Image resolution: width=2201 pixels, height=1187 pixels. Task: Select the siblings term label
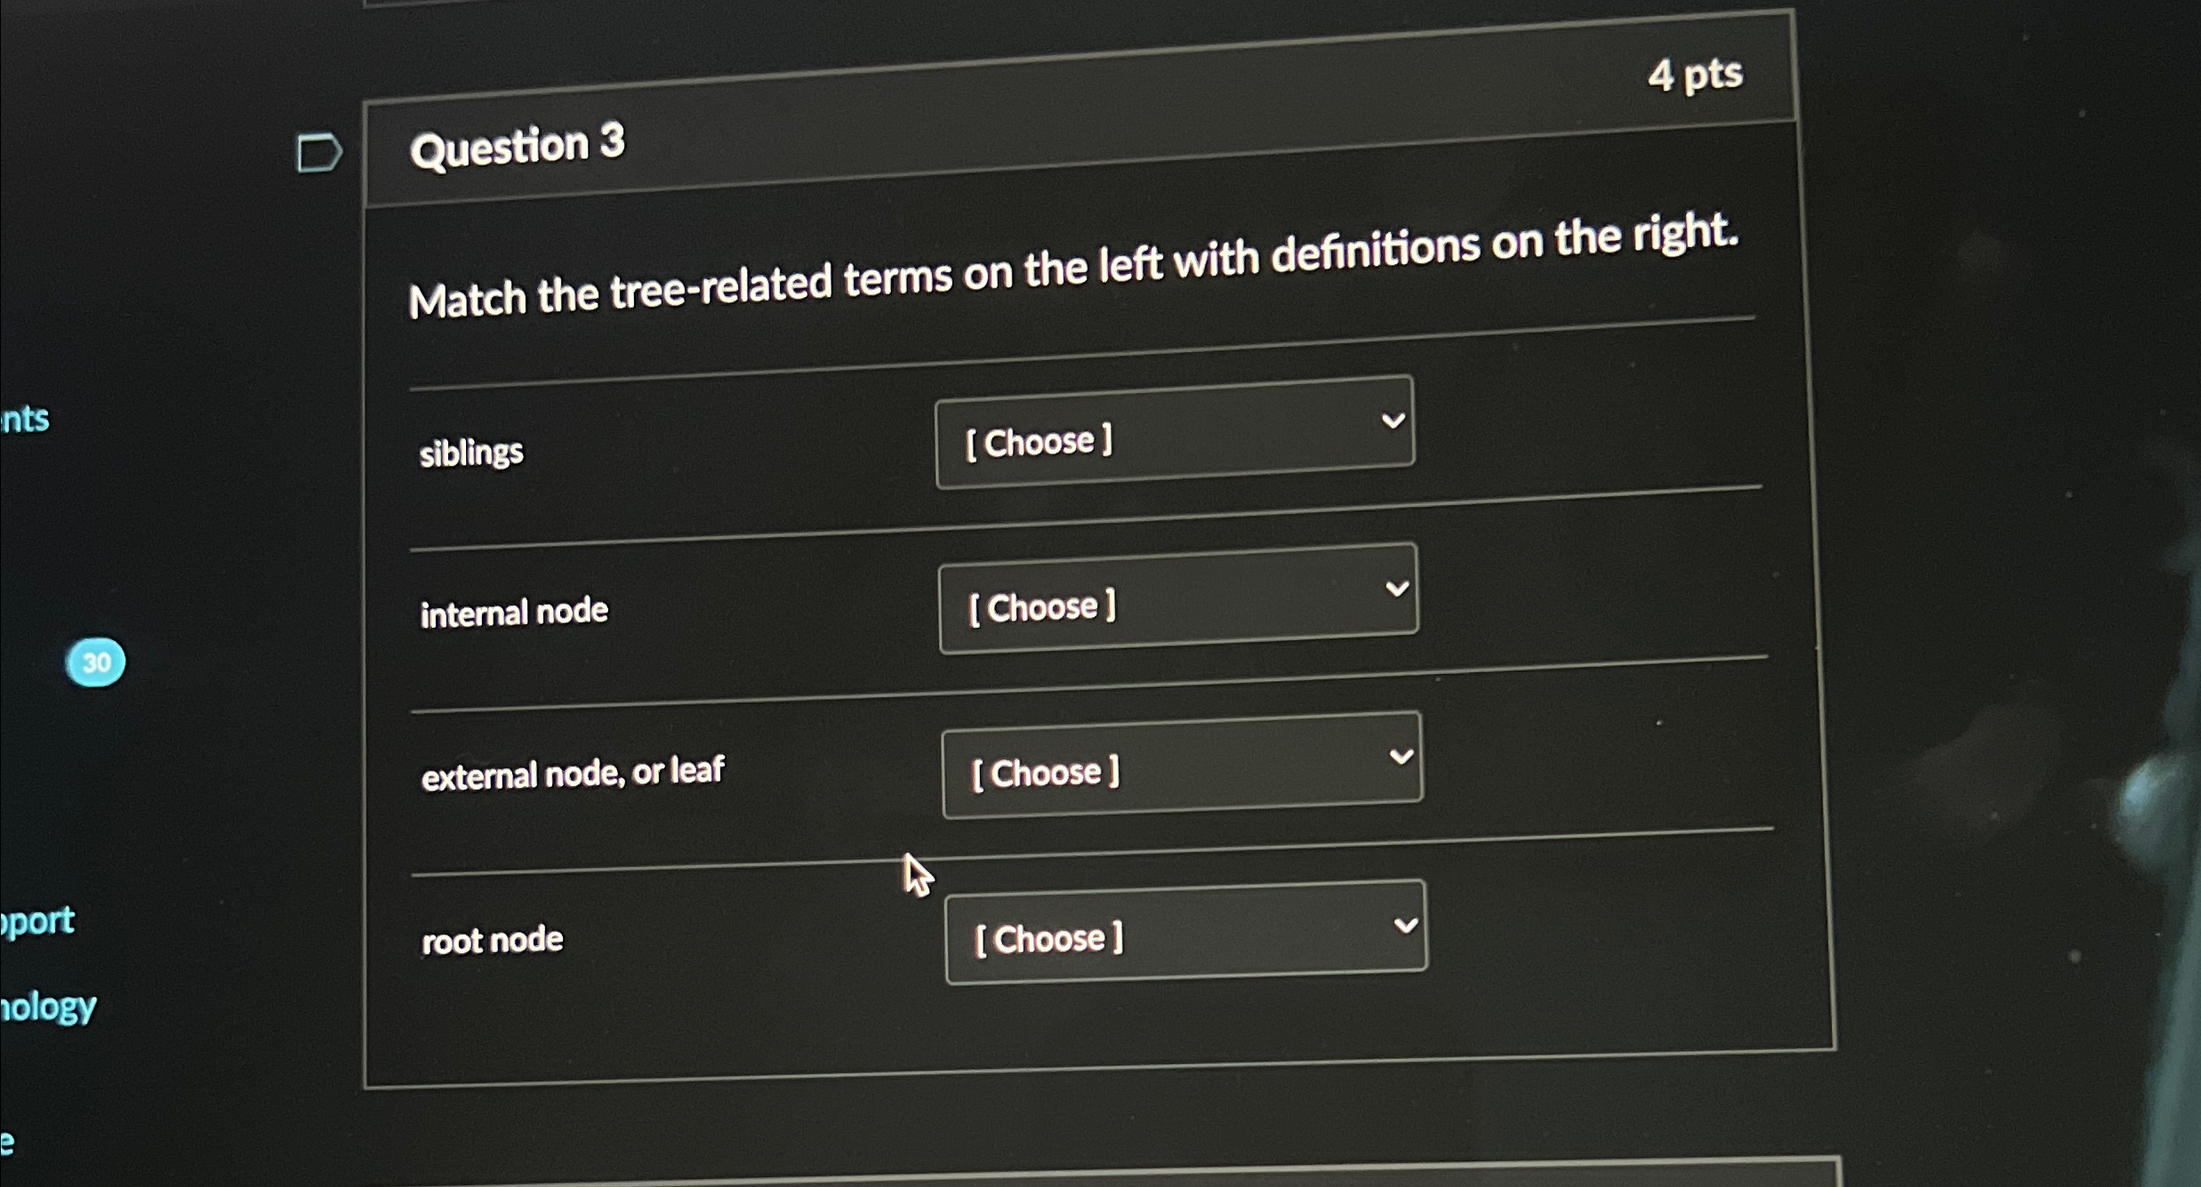[x=471, y=453]
